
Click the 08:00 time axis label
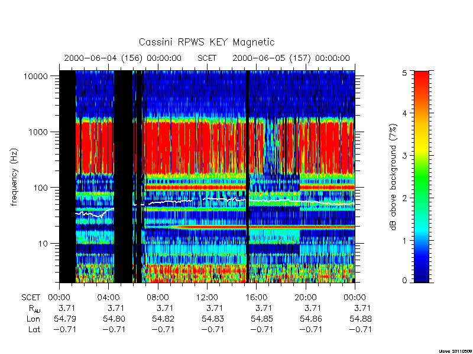(x=158, y=297)
